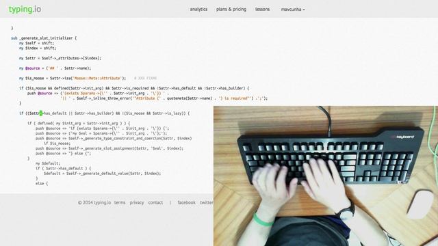This screenshot has height=246, width=438.
Task: Visit the twitter link in footer
Action: pos(207,203)
